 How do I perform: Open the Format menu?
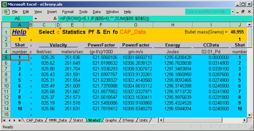click(x=68, y=12)
